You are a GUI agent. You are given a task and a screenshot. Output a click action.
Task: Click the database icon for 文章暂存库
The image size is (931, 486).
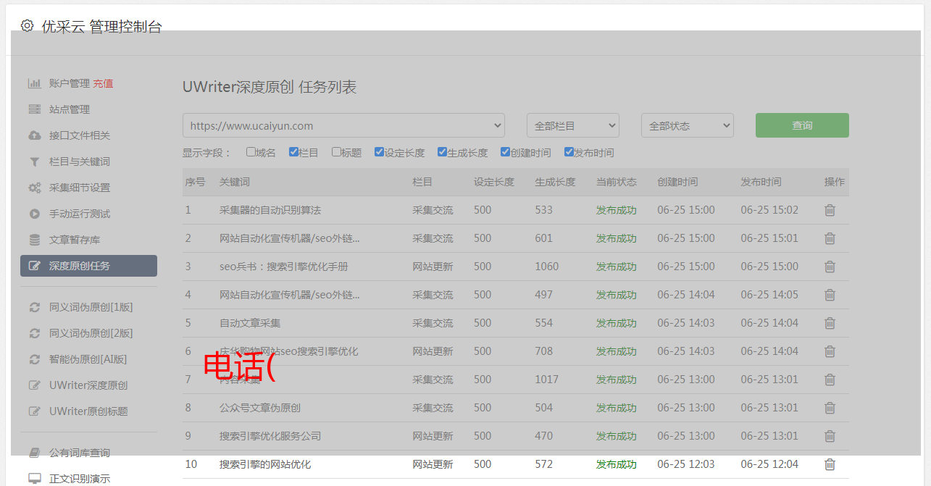[x=34, y=240]
